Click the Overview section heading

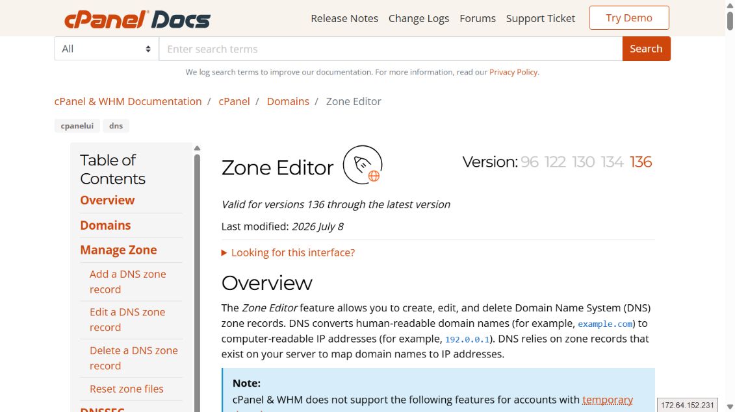click(266, 283)
